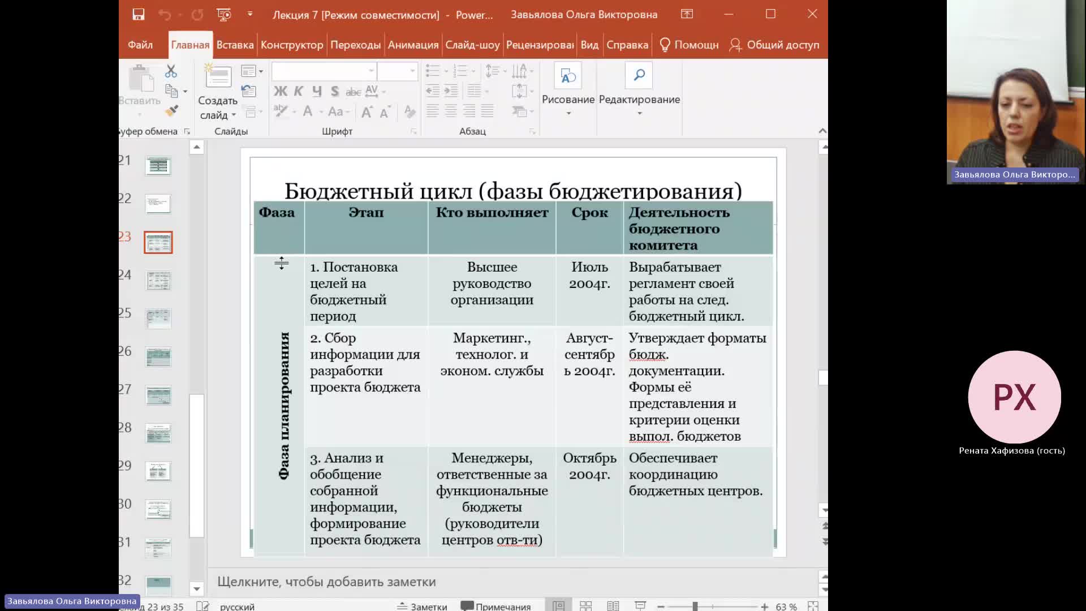Open the font name combo box
Image resolution: width=1086 pixels, height=611 pixels.
point(324,71)
